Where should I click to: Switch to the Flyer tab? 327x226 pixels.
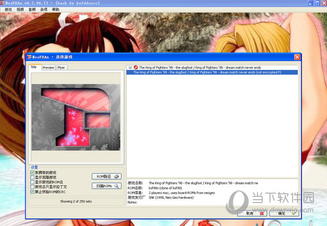(x=61, y=67)
